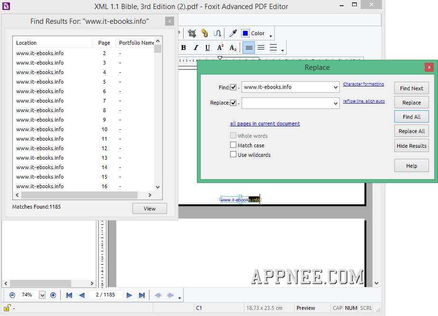Click the Hide Results button
The image size is (438, 316).
411,146
